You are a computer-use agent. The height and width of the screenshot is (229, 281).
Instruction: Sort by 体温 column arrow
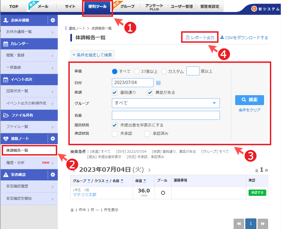tap(145, 181)
